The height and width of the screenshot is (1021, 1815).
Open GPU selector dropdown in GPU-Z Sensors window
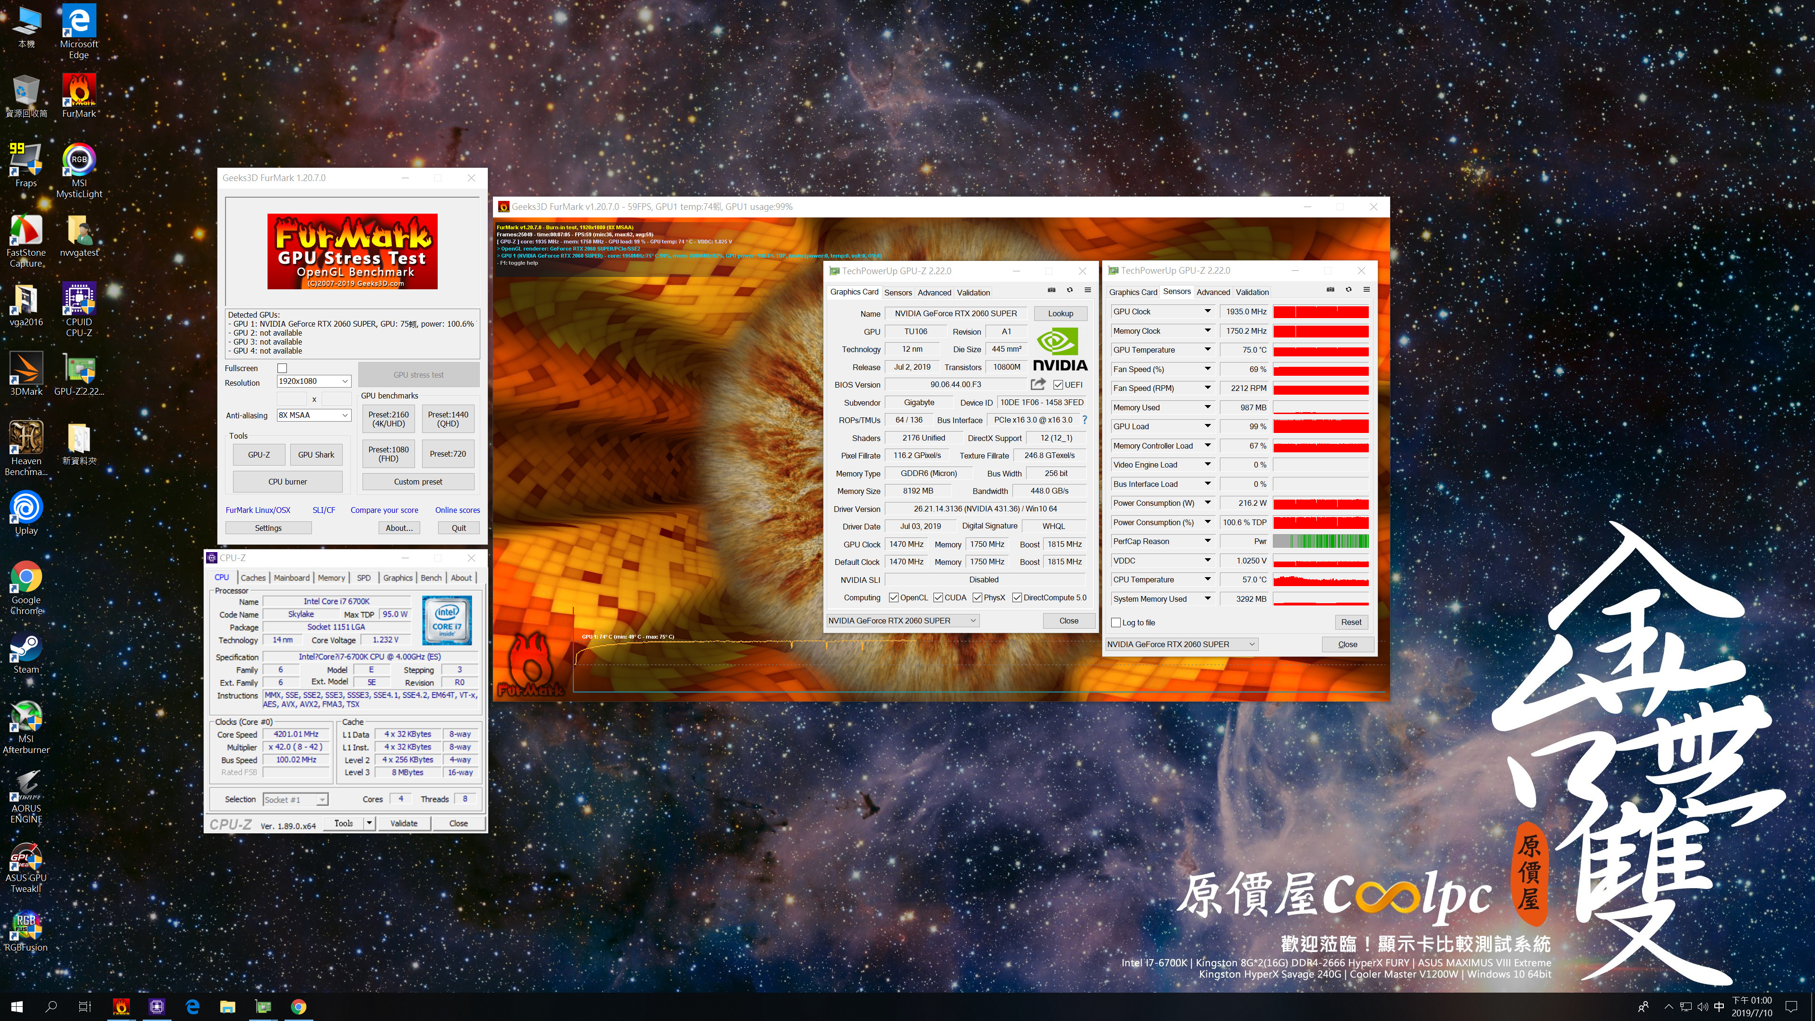coord(1182,644)
